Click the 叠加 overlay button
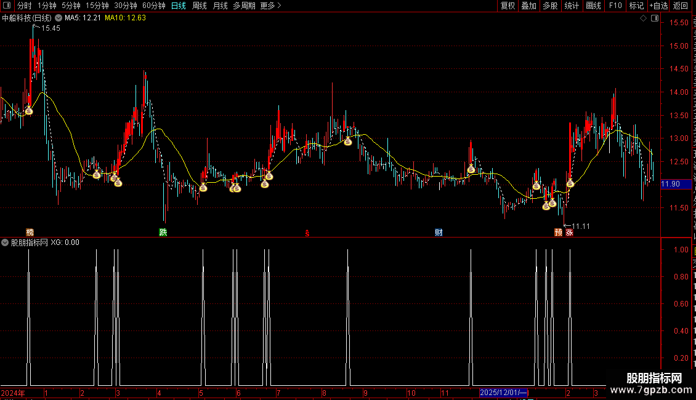Image resolution: width=696 pixels, height=400 pixels. [x=528, y=6]
